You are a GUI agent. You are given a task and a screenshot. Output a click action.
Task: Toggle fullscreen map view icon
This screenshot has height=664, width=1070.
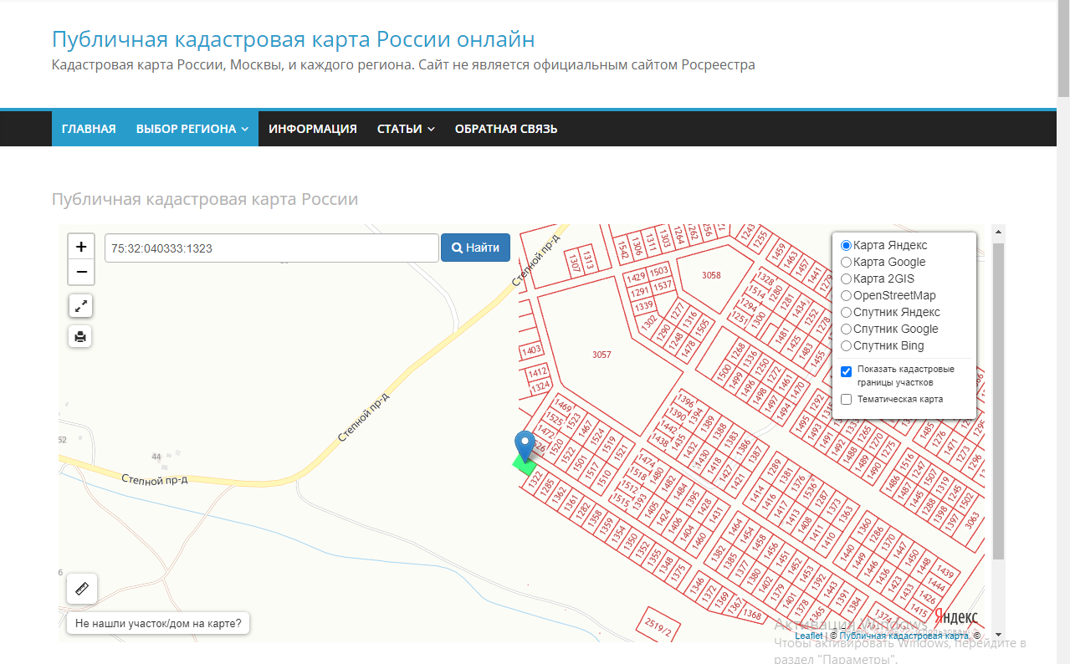(x=80, y=306)
